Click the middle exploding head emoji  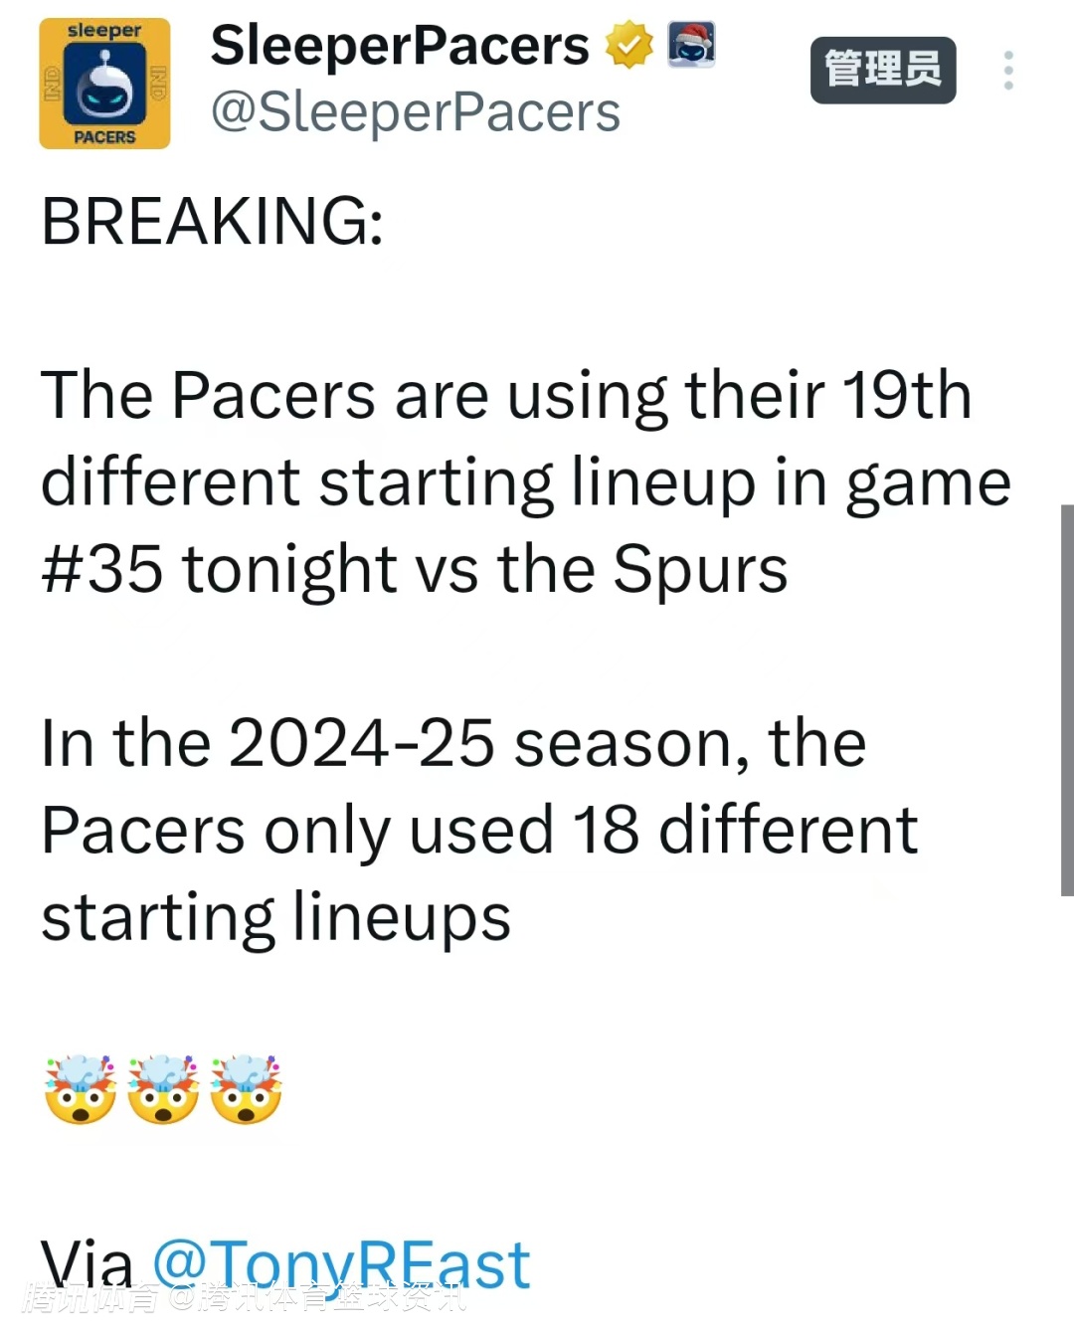pyautogui.click(x=163, y=1090)
